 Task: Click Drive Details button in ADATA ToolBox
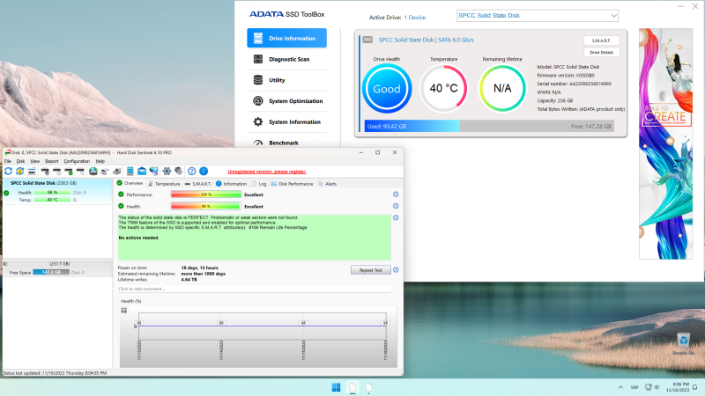click(602, 53)
